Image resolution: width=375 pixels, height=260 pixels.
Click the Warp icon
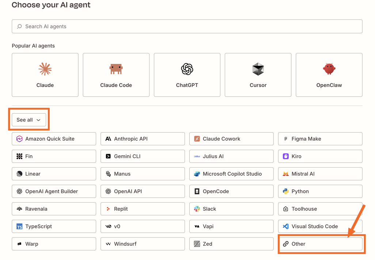coord(19,244)
